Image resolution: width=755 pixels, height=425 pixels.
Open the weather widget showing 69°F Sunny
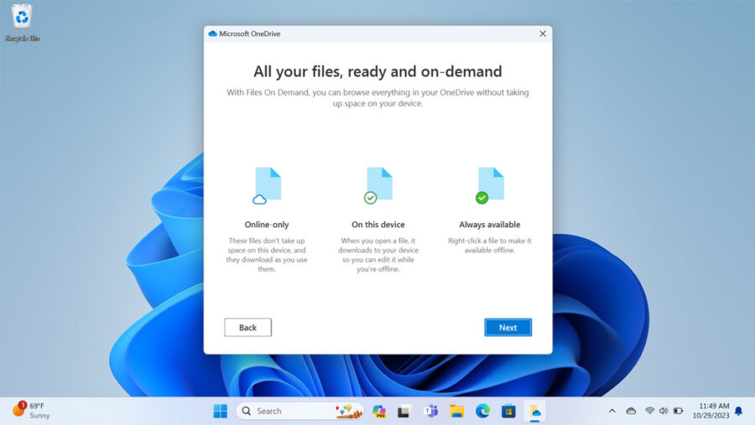31,411
